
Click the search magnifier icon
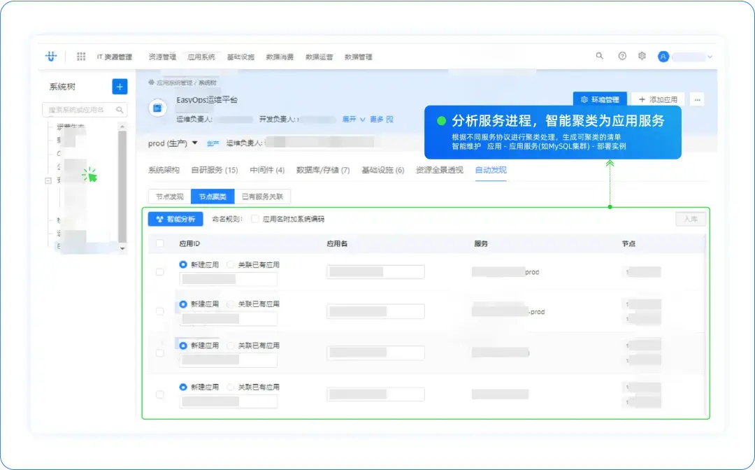click(599, 56)
